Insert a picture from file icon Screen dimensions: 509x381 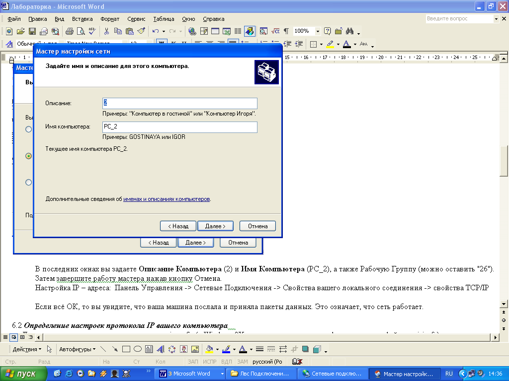(195, 349)
